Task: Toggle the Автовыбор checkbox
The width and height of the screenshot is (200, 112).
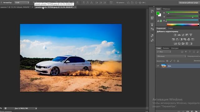Action: point(1,2)
